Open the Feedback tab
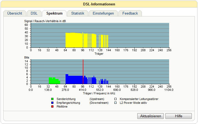 click(x=130, y=13)
